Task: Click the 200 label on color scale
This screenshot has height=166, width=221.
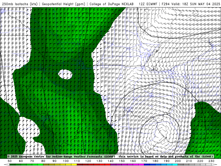Action: click(x=178, y=161)
